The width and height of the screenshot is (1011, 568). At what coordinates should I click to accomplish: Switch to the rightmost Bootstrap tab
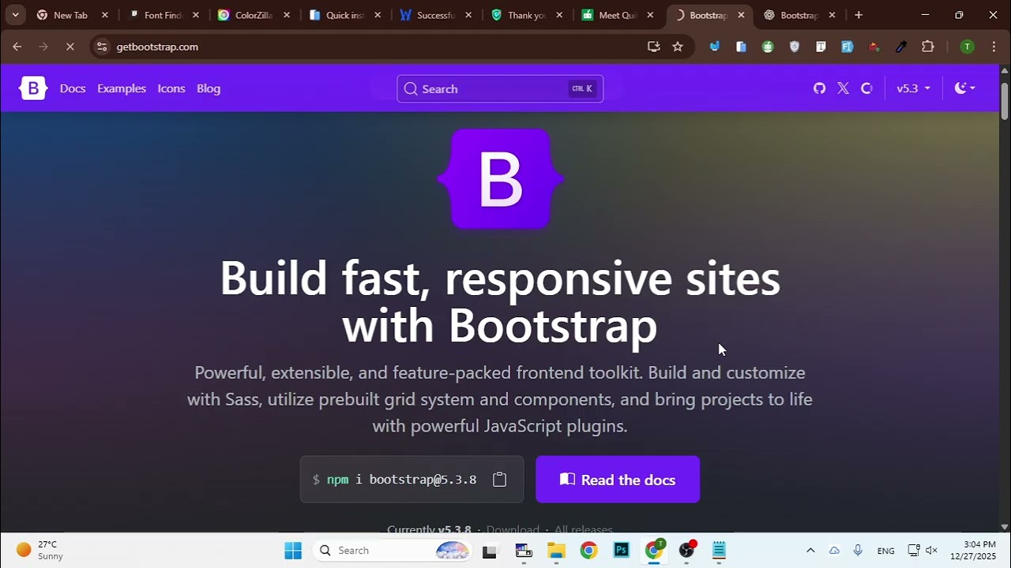point(799,15)
